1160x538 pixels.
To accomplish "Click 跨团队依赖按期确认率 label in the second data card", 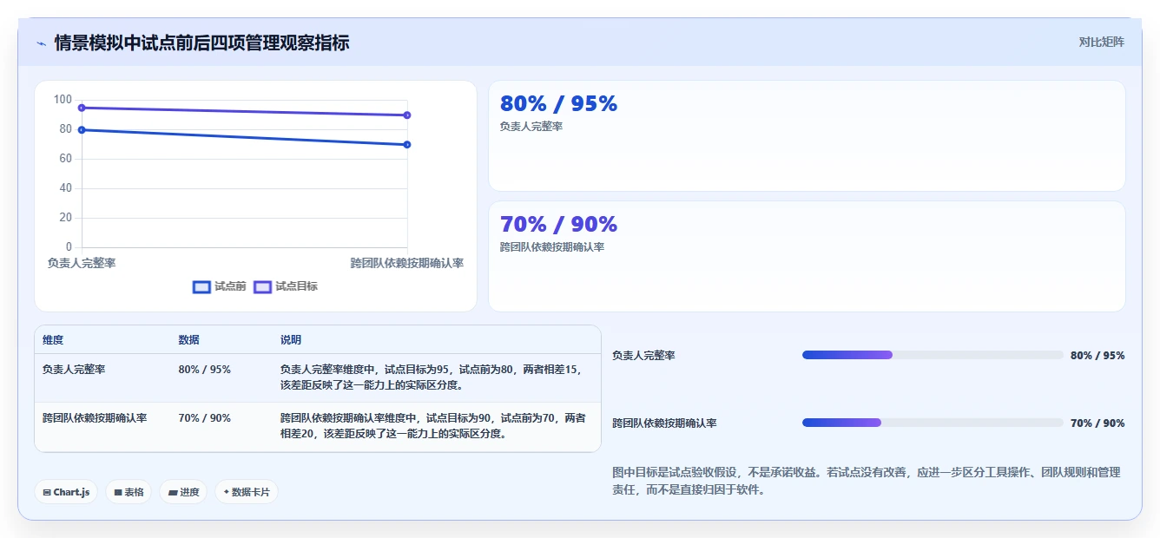I will (x=552, y=247).
